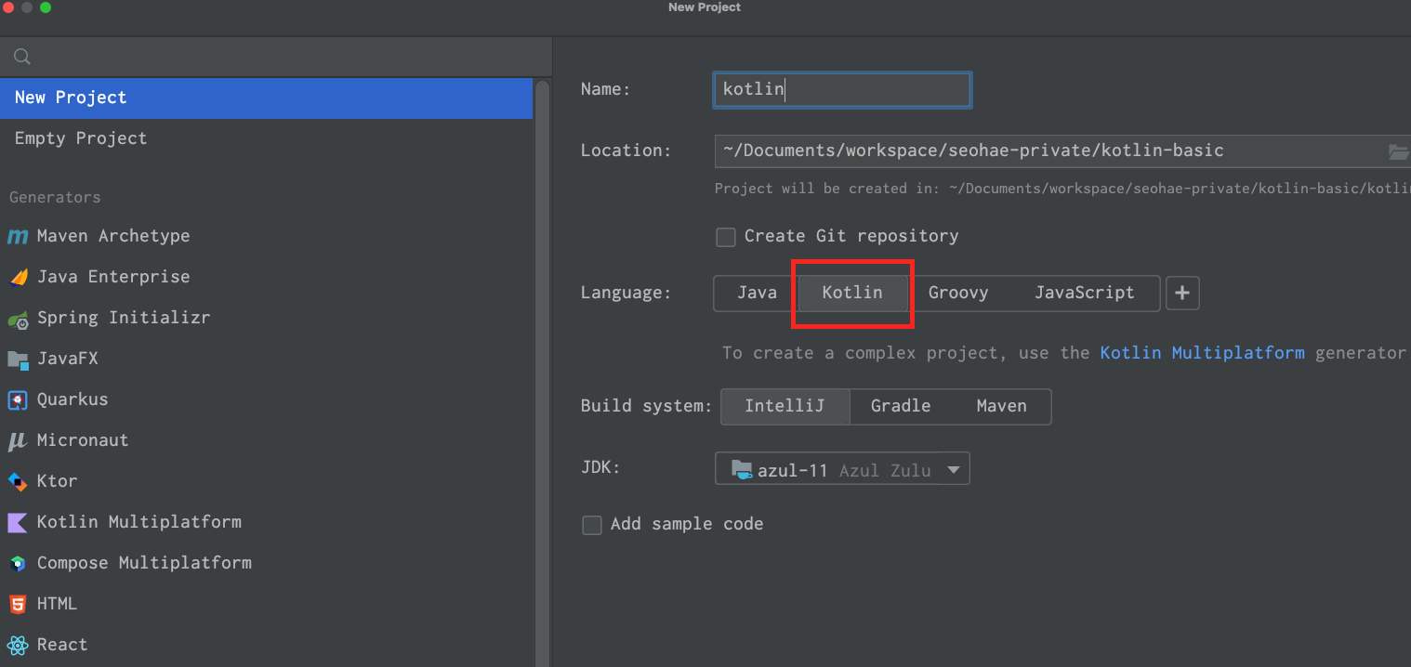This screenshot has width=1411, height=667.
Task: Click the search magnifier icon
Action: tap(22, 58)
